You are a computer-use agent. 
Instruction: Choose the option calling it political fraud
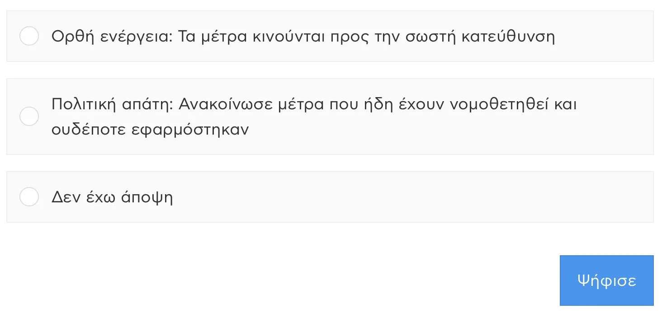pos(29,117)
